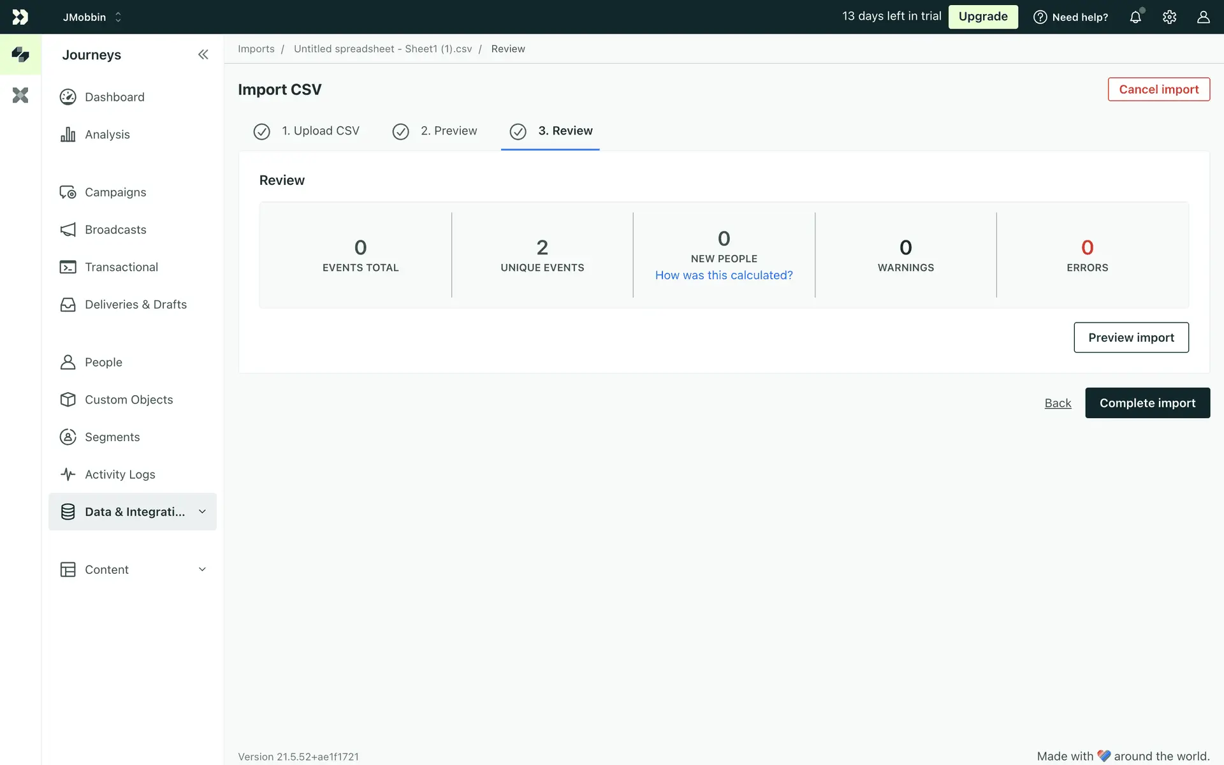Collapse the Journeys sidebar

[203, 55]
